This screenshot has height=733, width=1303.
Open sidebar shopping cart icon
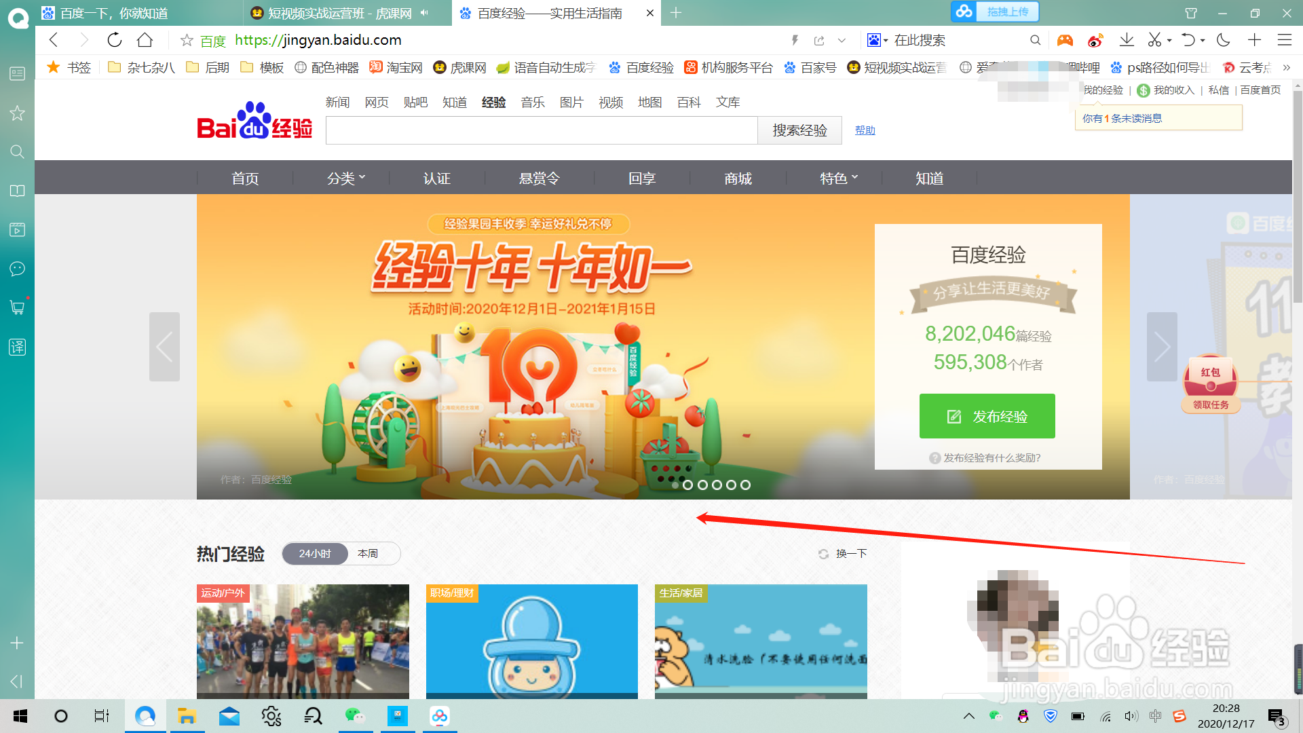coord(18,307)
